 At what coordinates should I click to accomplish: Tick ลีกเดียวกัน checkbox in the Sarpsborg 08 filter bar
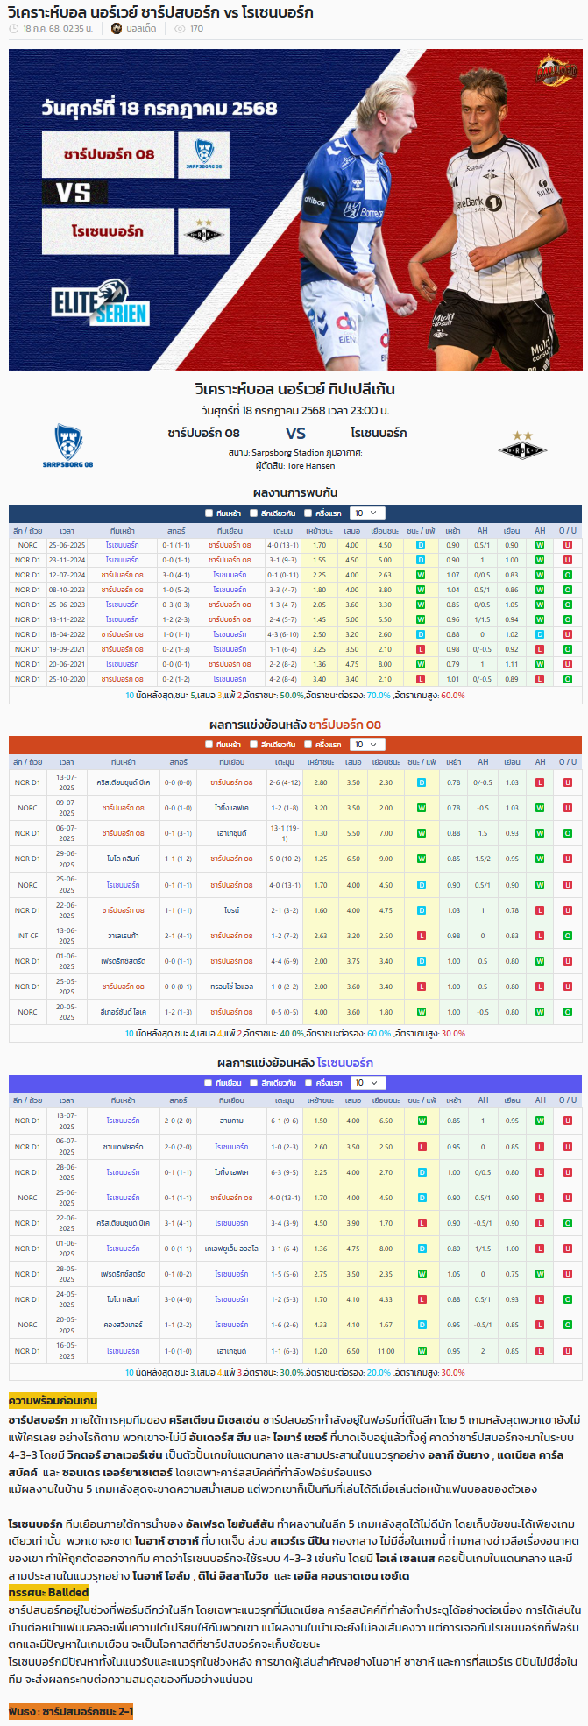click(253, 745)
